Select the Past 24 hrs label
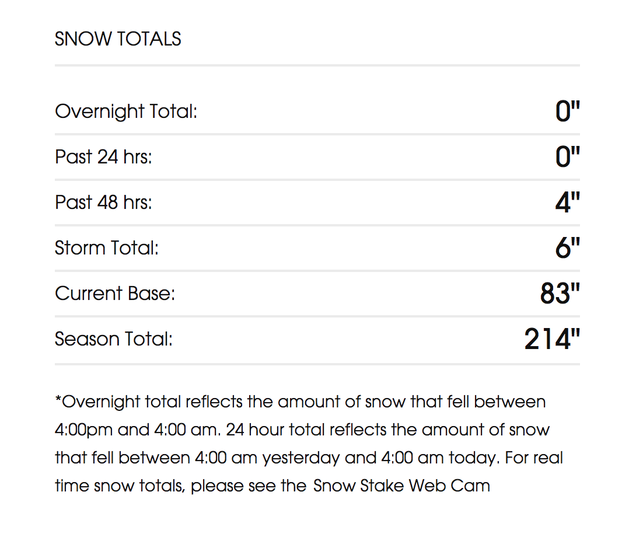643x558 pixels. (x=103, y=157)
